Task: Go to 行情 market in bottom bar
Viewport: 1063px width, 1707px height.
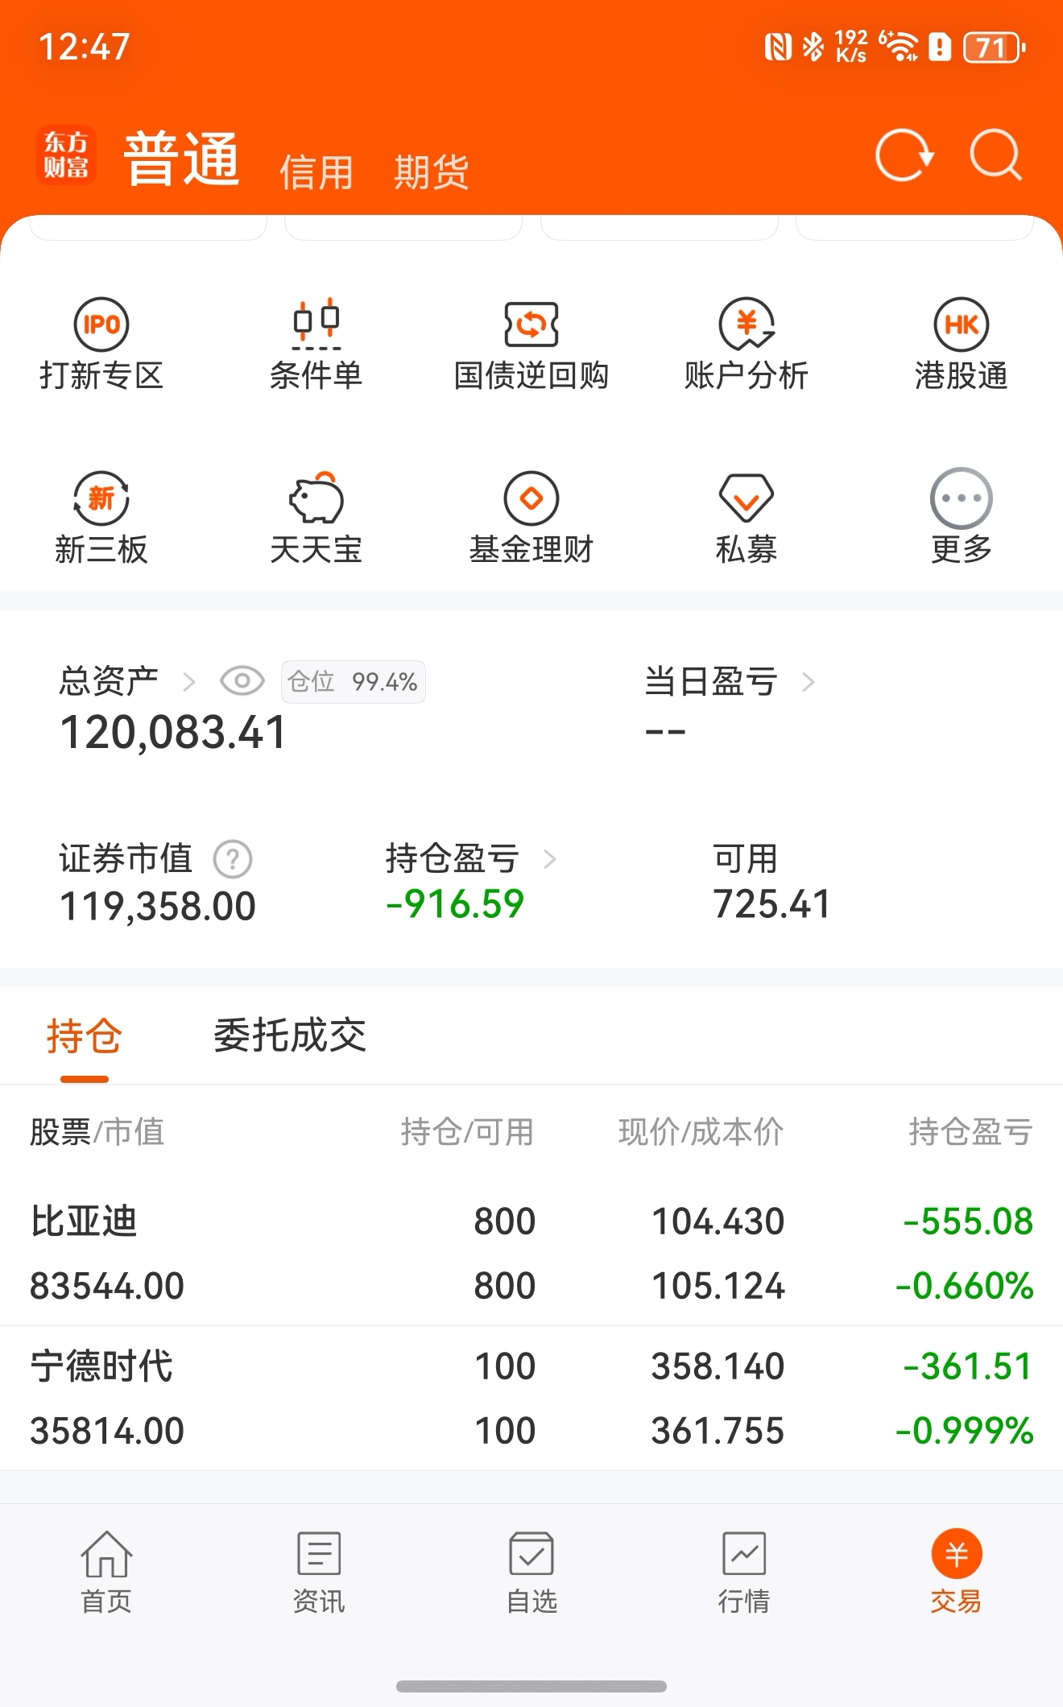Action: pos(744,1572)
